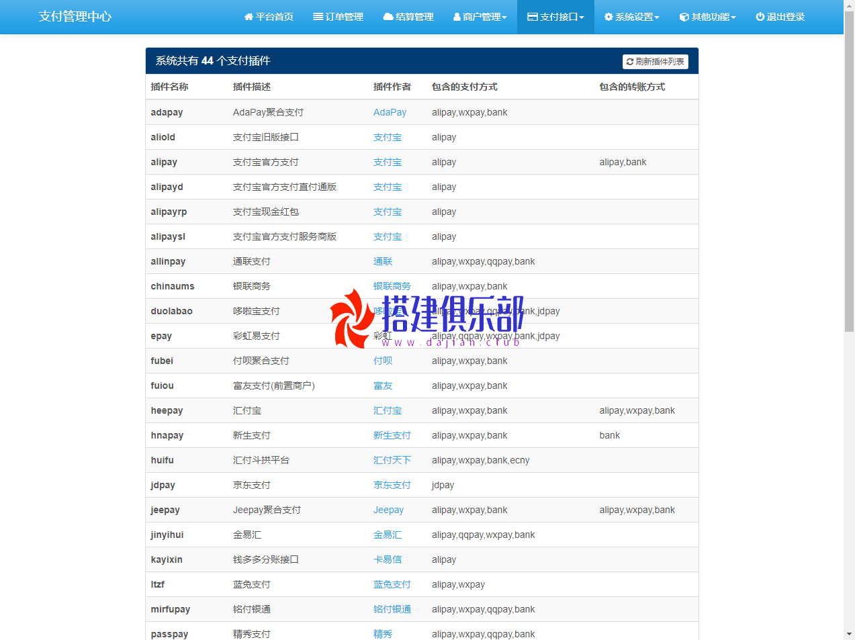Select the 插件作者 column header
The height and width of the screenshot is (640, 855).
[392, 87]
